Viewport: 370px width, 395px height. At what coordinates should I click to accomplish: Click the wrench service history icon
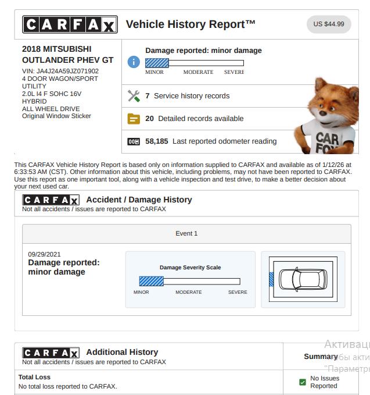pos(134,96)
